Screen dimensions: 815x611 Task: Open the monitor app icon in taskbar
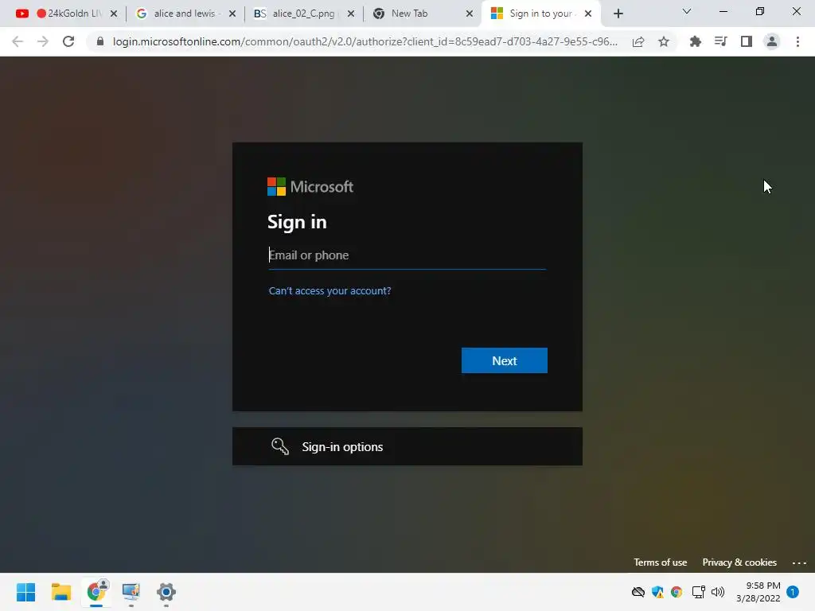click(131, 592)
